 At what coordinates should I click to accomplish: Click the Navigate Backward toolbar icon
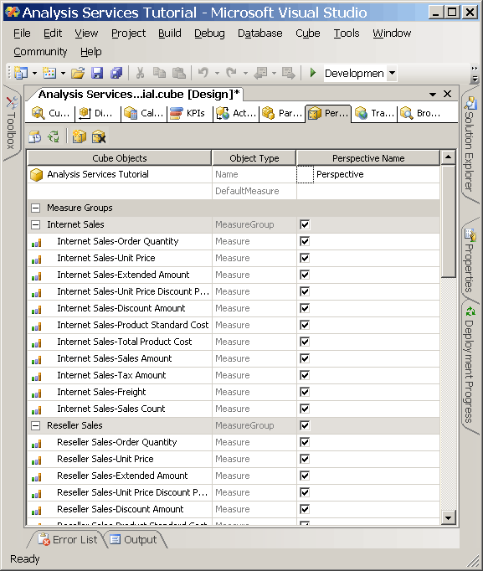[x=260, y=73]
